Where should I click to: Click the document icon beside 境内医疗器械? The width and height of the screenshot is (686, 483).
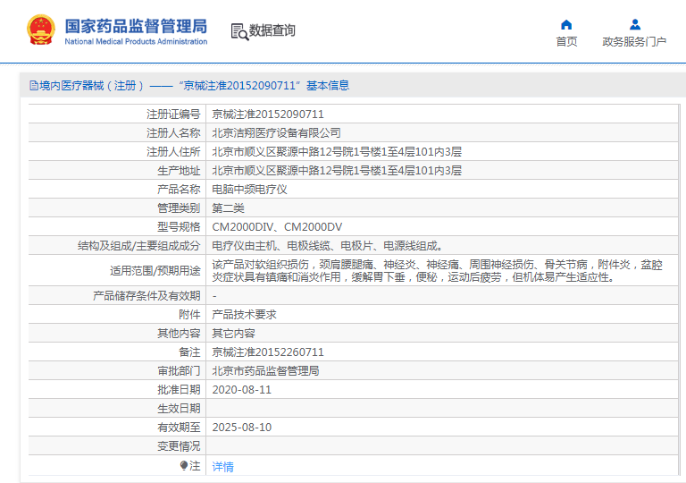tap(34, 86)
